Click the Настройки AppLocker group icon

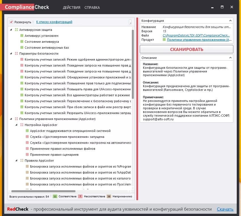click(x=22, y=125)
